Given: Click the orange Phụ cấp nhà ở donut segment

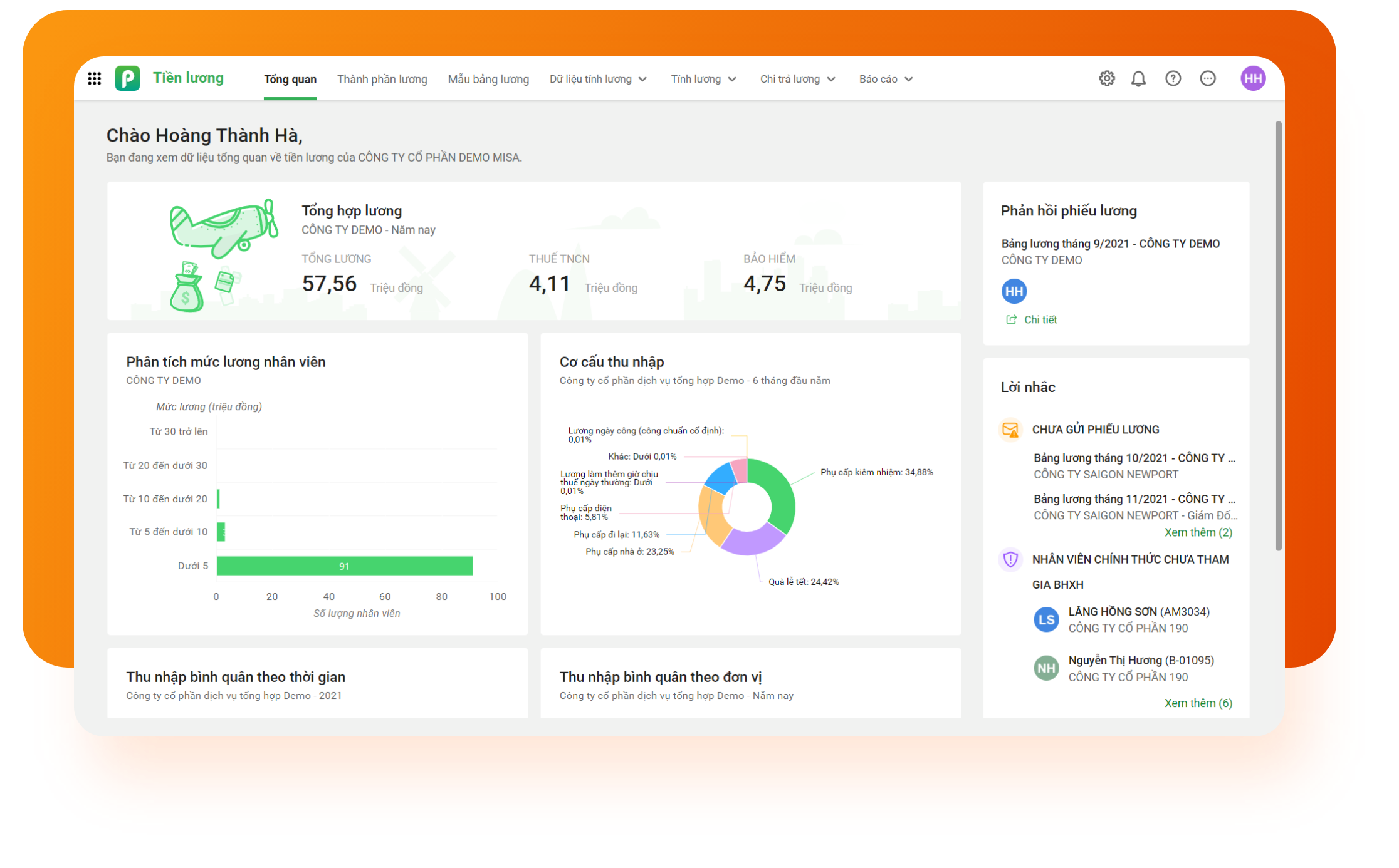Looking at the screenshot, I should [x=711, y=517].
